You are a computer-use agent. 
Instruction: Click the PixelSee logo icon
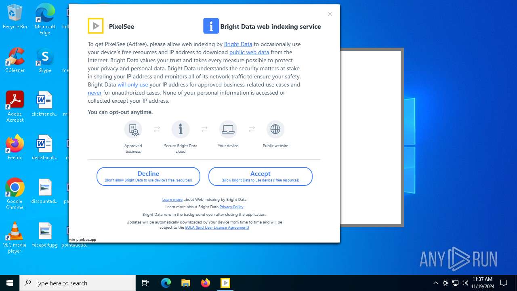(x=96, y=26)
